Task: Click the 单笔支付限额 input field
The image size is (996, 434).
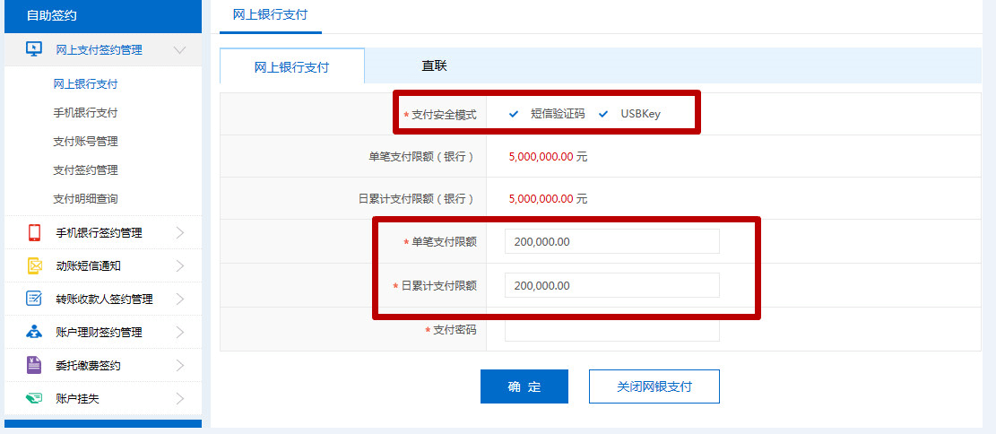Action: coord(611,242)
